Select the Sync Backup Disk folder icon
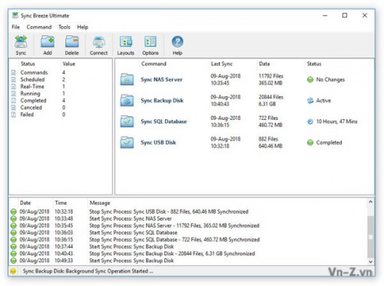 (x=127, y=101)
